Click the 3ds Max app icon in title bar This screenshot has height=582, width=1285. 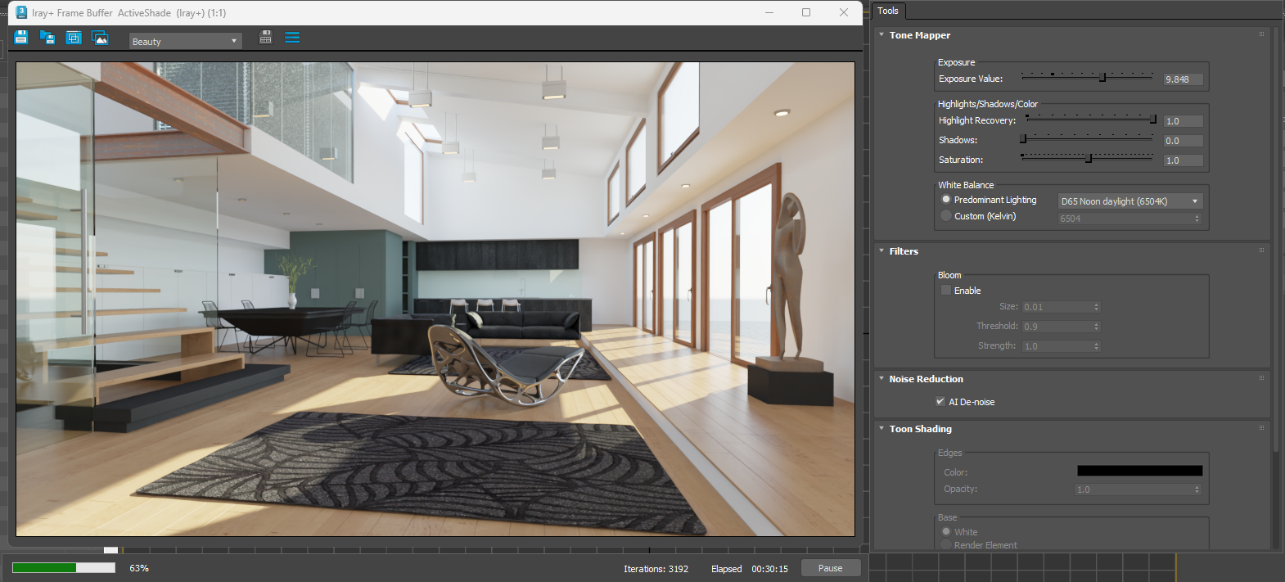21,12
